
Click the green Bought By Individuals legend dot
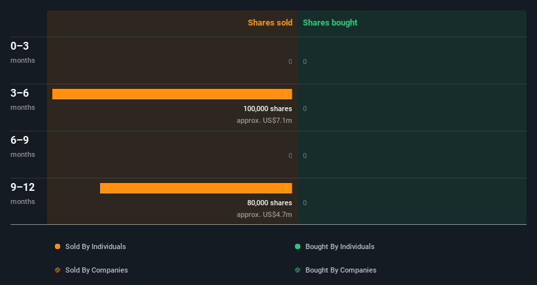tap(298, 246)
